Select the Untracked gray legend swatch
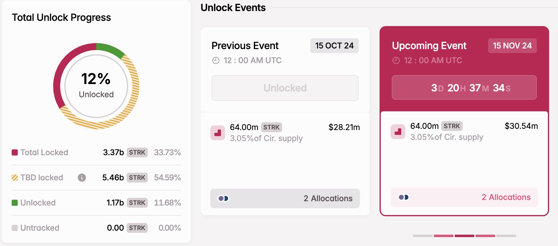 (x=15, y=228)
